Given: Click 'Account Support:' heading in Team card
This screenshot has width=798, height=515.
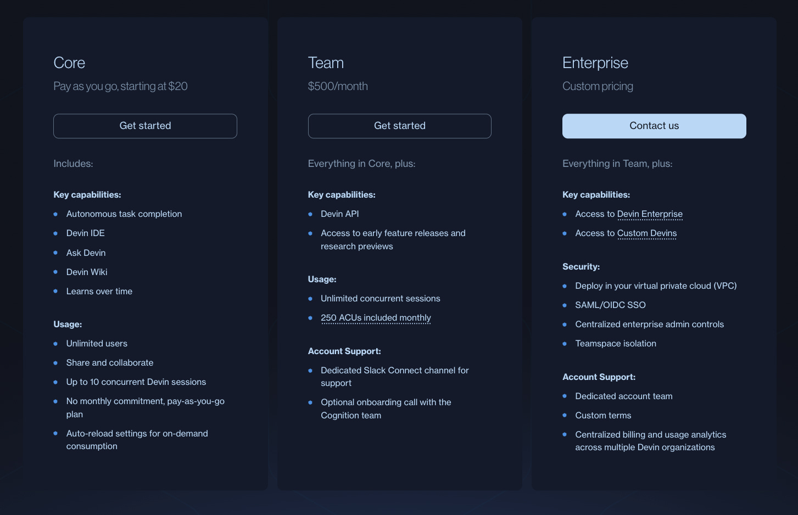Looking at the screenshot, I should click(344, 351).
